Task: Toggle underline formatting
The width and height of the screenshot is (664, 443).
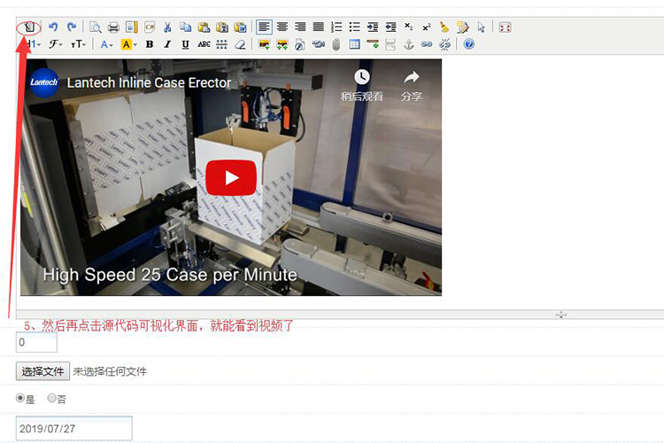Action: 186,44
